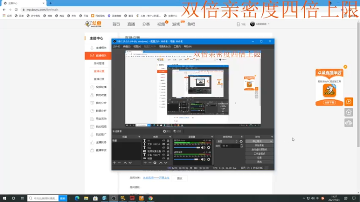Screen dimensions: 360x202
Task: Remove selected scene with Scenes minus icon
Action: click(x=119, y=162)
